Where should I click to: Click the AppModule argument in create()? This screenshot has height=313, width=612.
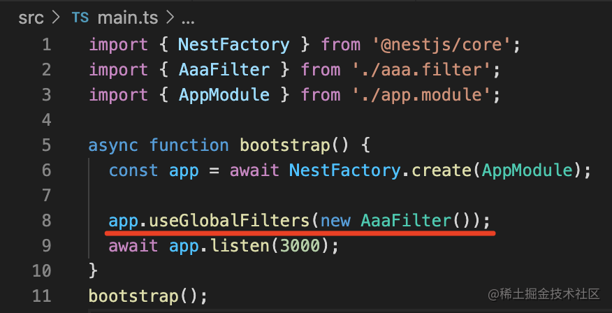click(x=527, y=170)
